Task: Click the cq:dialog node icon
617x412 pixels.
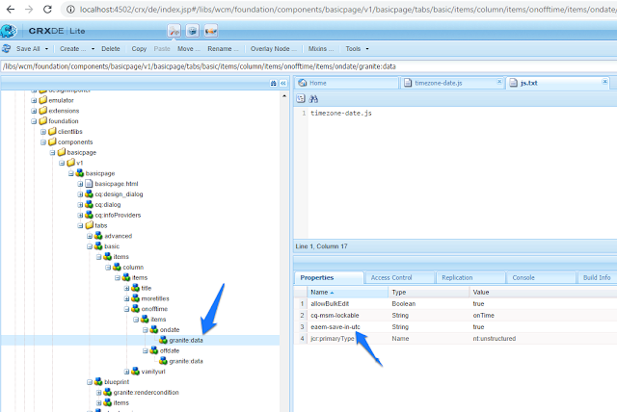Action: point(89,204)
